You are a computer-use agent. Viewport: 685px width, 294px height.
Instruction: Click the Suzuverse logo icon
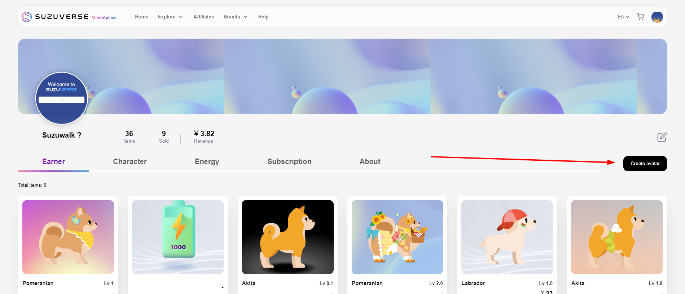pos(27,17)
